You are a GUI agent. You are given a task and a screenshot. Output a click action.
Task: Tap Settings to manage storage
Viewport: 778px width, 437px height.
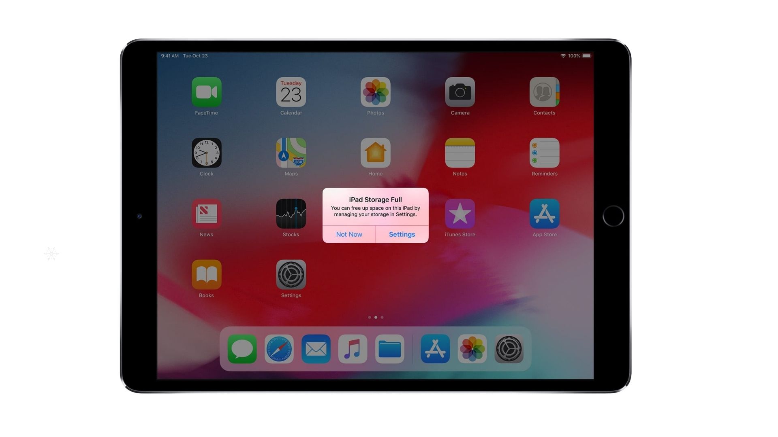coord(402,234)
